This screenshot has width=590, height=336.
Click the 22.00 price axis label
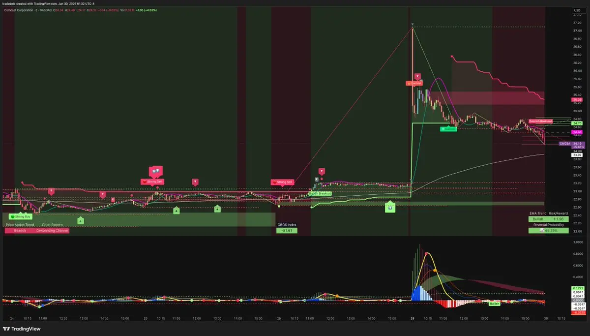coord(577,232)
